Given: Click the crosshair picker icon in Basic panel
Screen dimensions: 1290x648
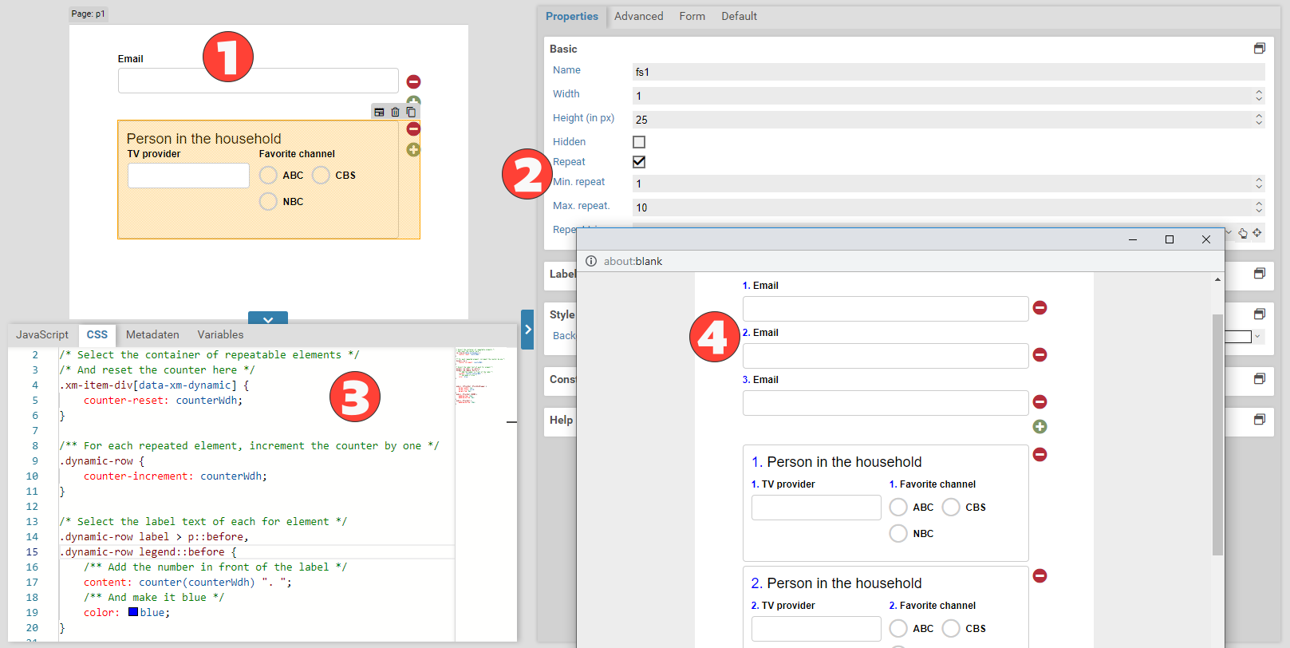Looking at the screenshot, I should (1256, 233).
